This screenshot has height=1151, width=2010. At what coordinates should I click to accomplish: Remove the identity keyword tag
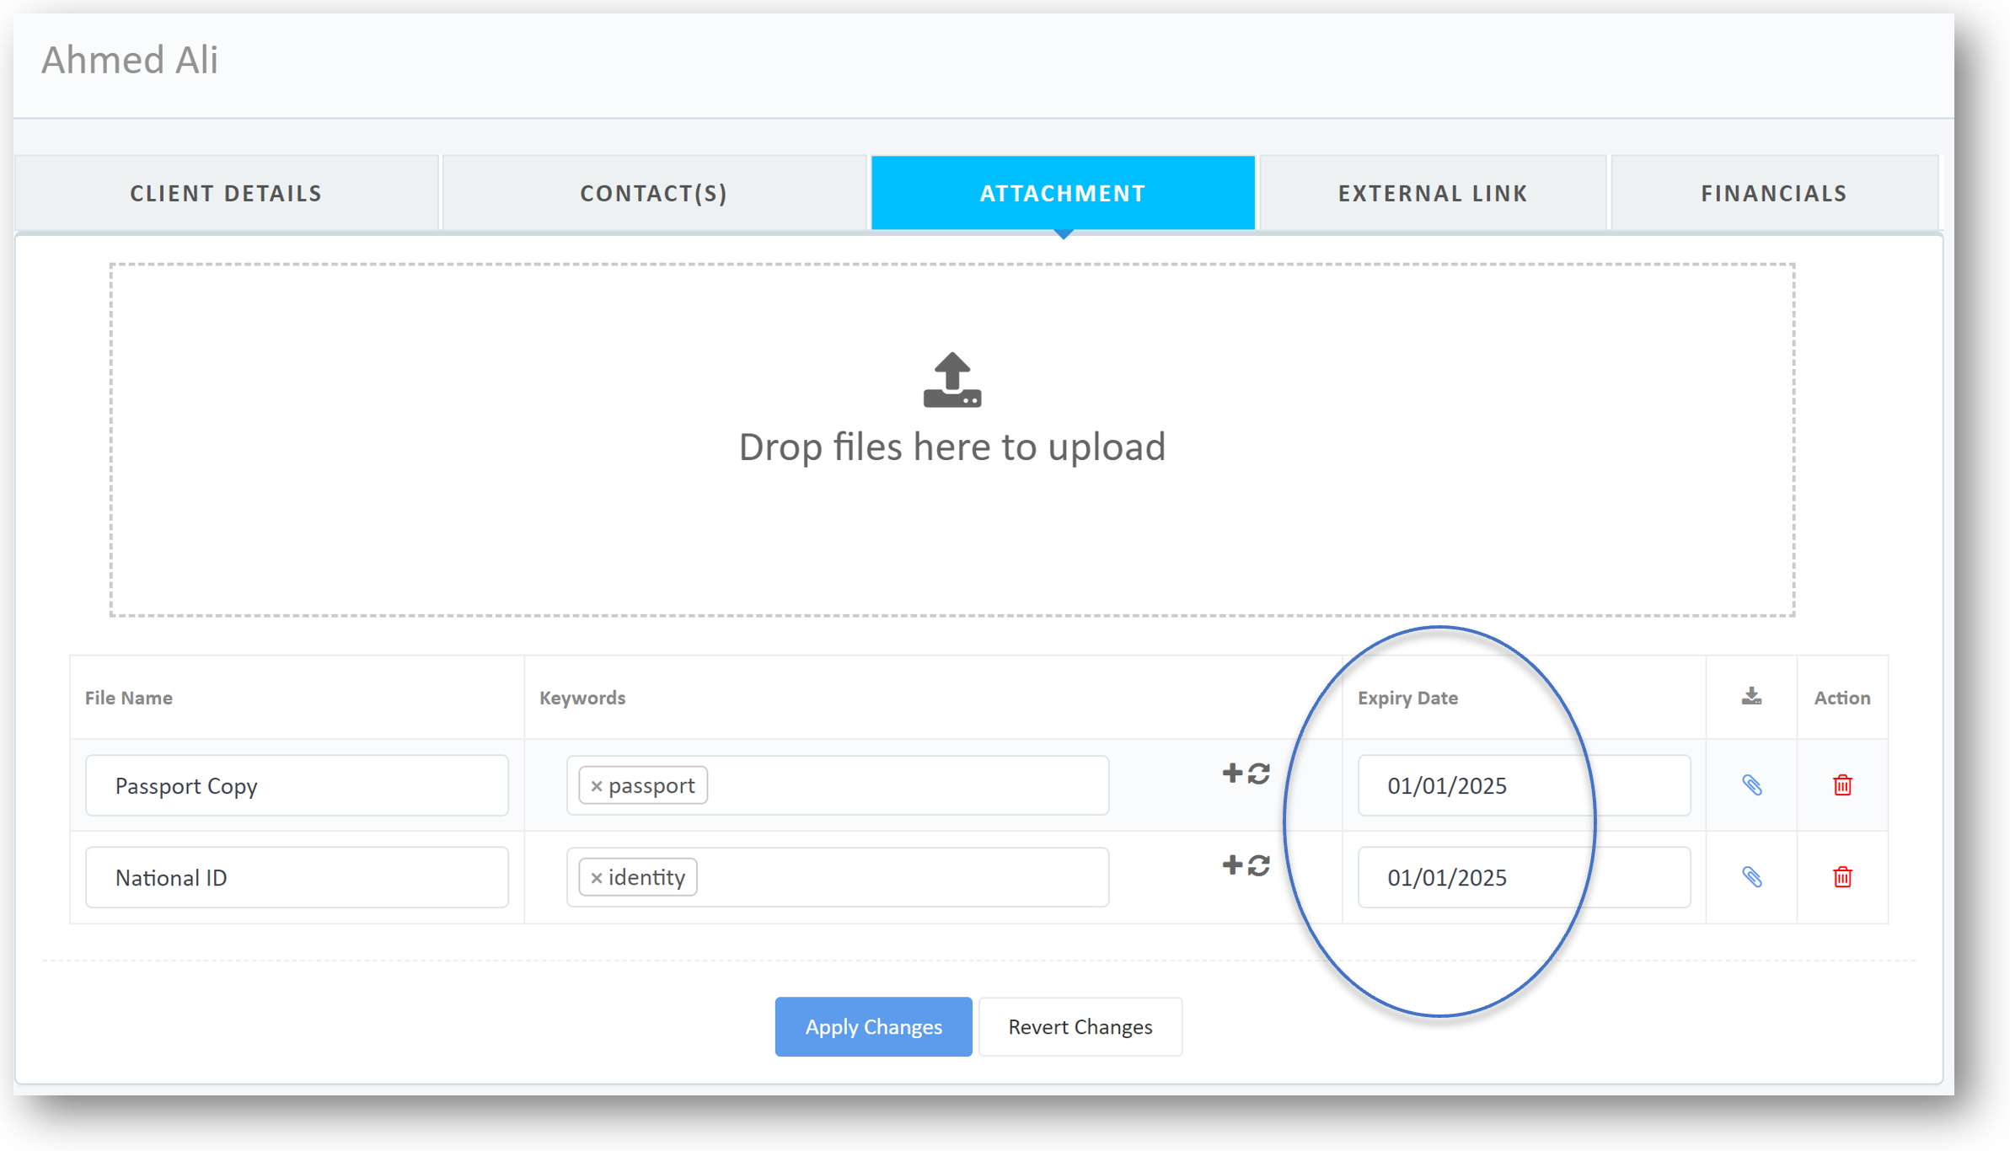pyautogui.click(x=597, y=878)
